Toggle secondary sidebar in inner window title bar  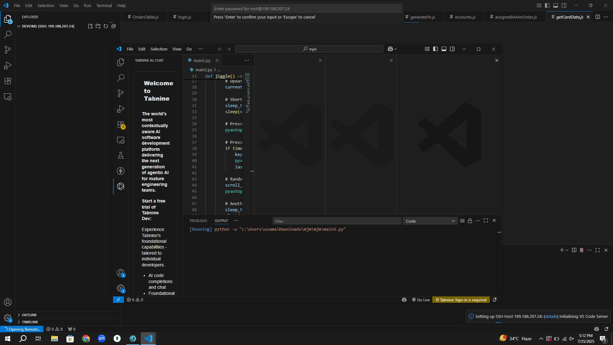pyautogui.click(x=452, y=49)
